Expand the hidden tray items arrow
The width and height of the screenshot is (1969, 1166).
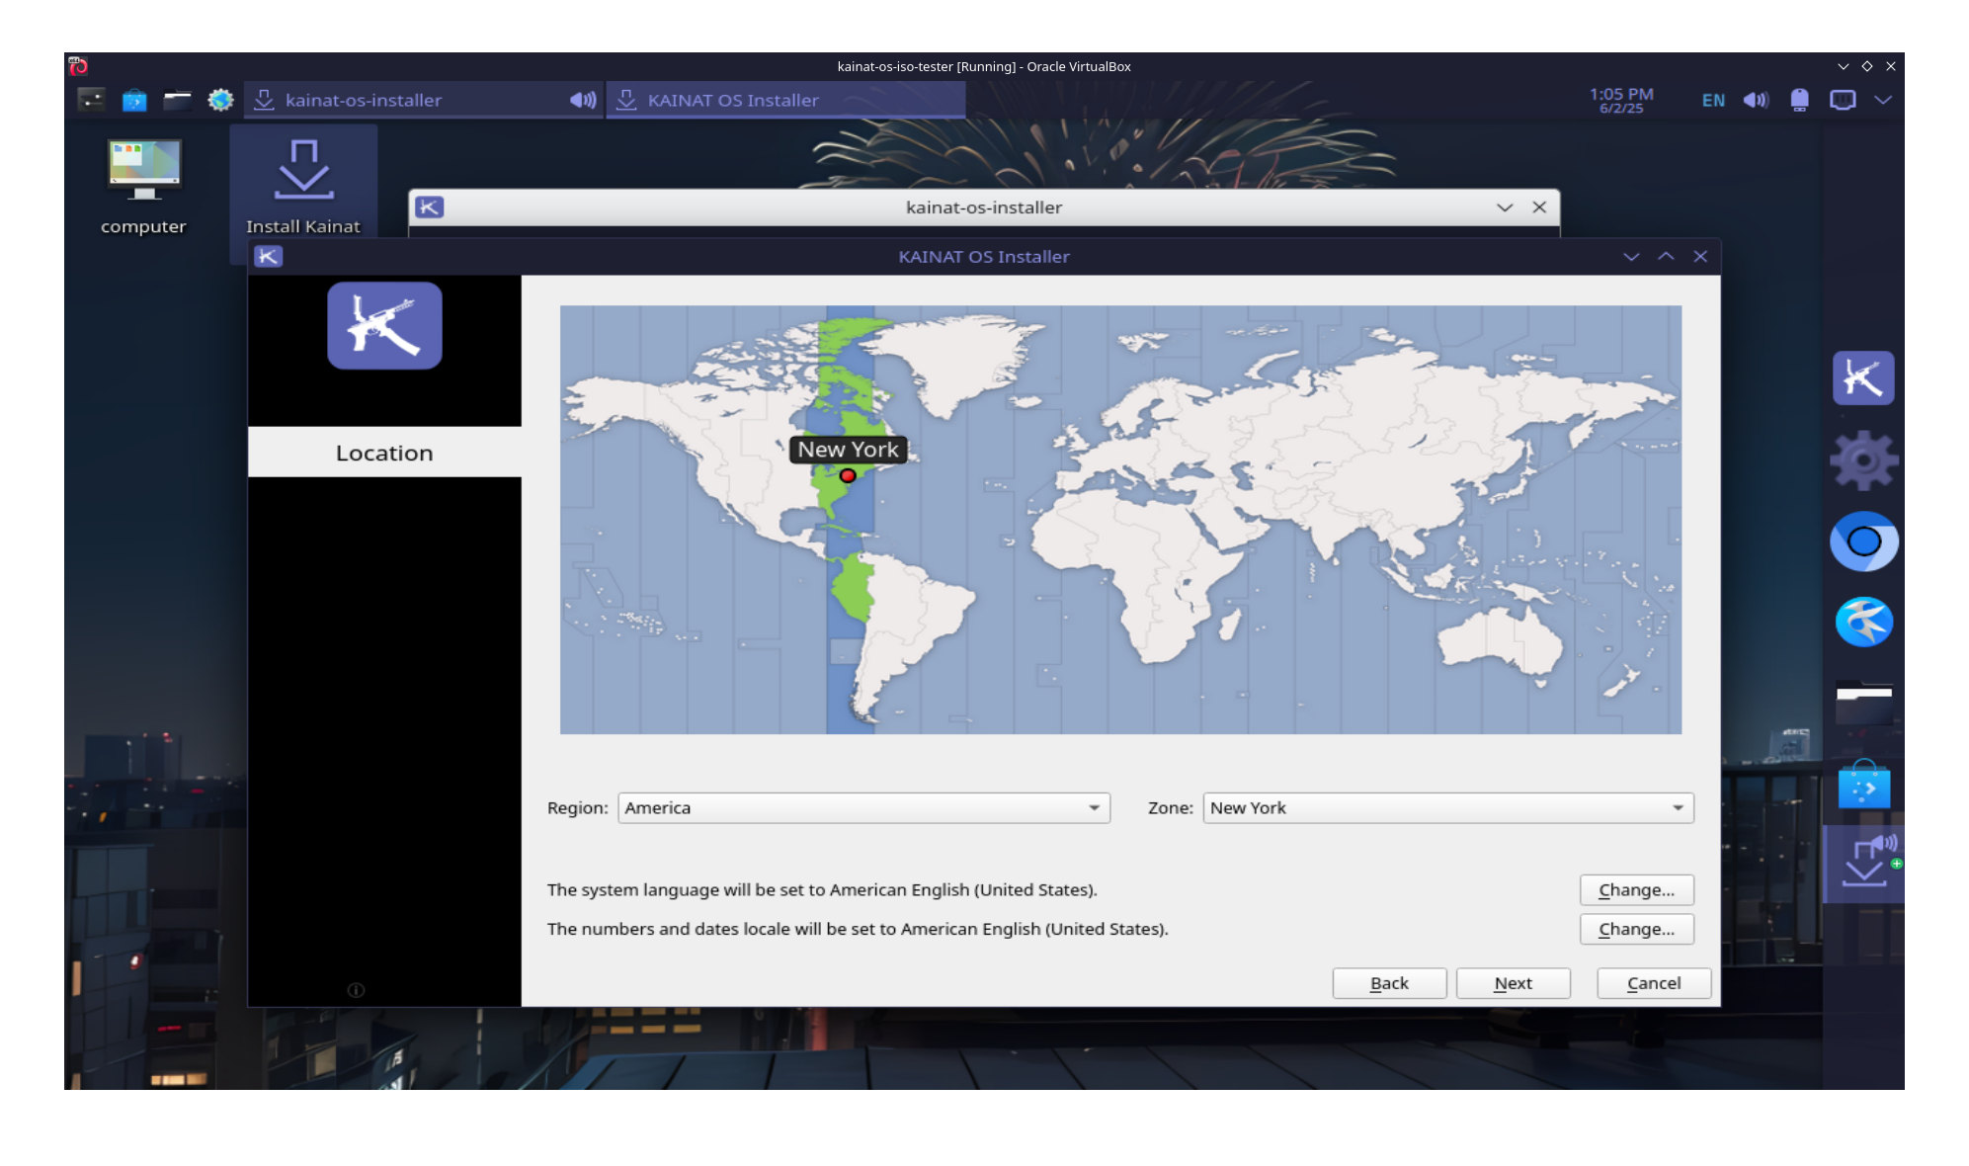[x=1883, y=100]
